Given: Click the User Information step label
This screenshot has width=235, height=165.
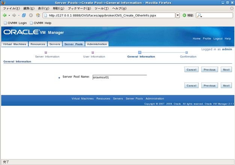Looking at the screenshot, I should (x=94, y=57).
